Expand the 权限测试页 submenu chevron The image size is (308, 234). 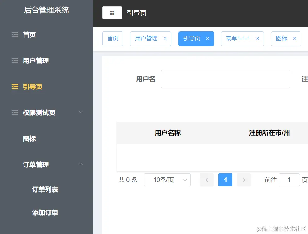[x=81, y=112]
